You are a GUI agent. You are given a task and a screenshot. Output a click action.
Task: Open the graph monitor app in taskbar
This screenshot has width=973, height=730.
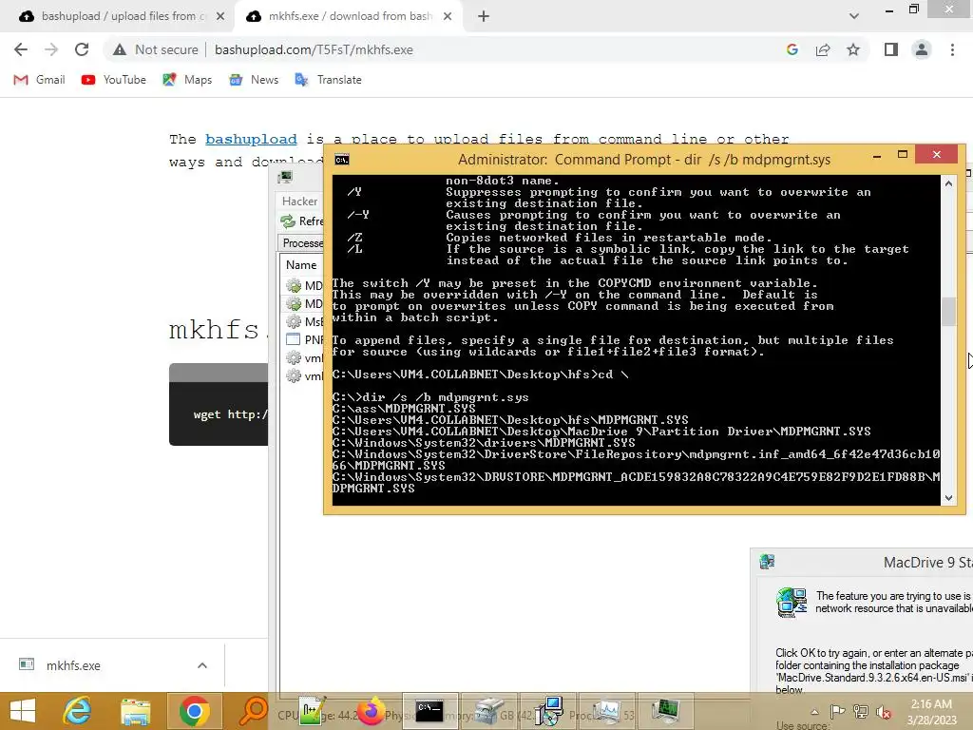click(x=606, y=711)
